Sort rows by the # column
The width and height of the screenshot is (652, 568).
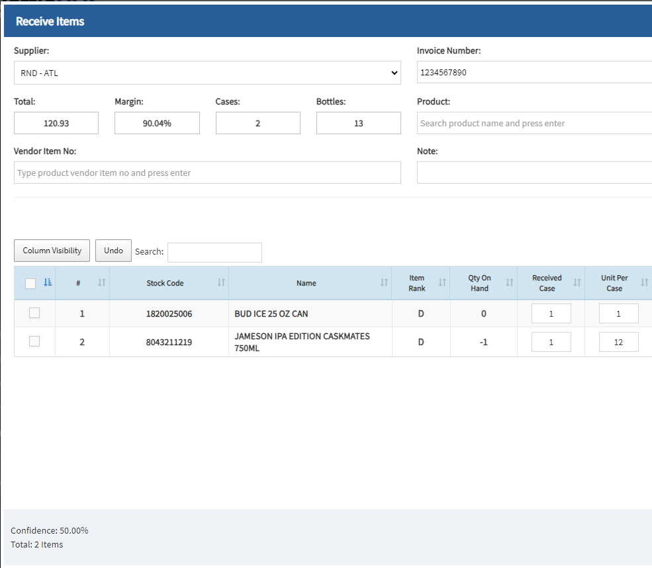click(101, 282)
